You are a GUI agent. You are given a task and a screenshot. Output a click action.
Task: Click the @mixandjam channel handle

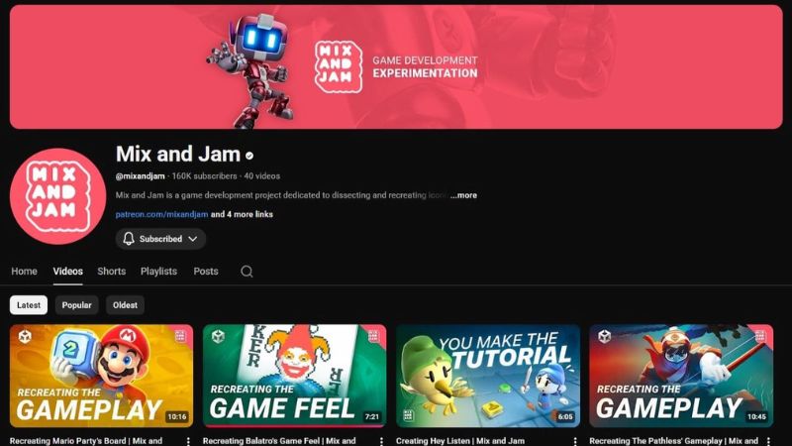point(140,176)
